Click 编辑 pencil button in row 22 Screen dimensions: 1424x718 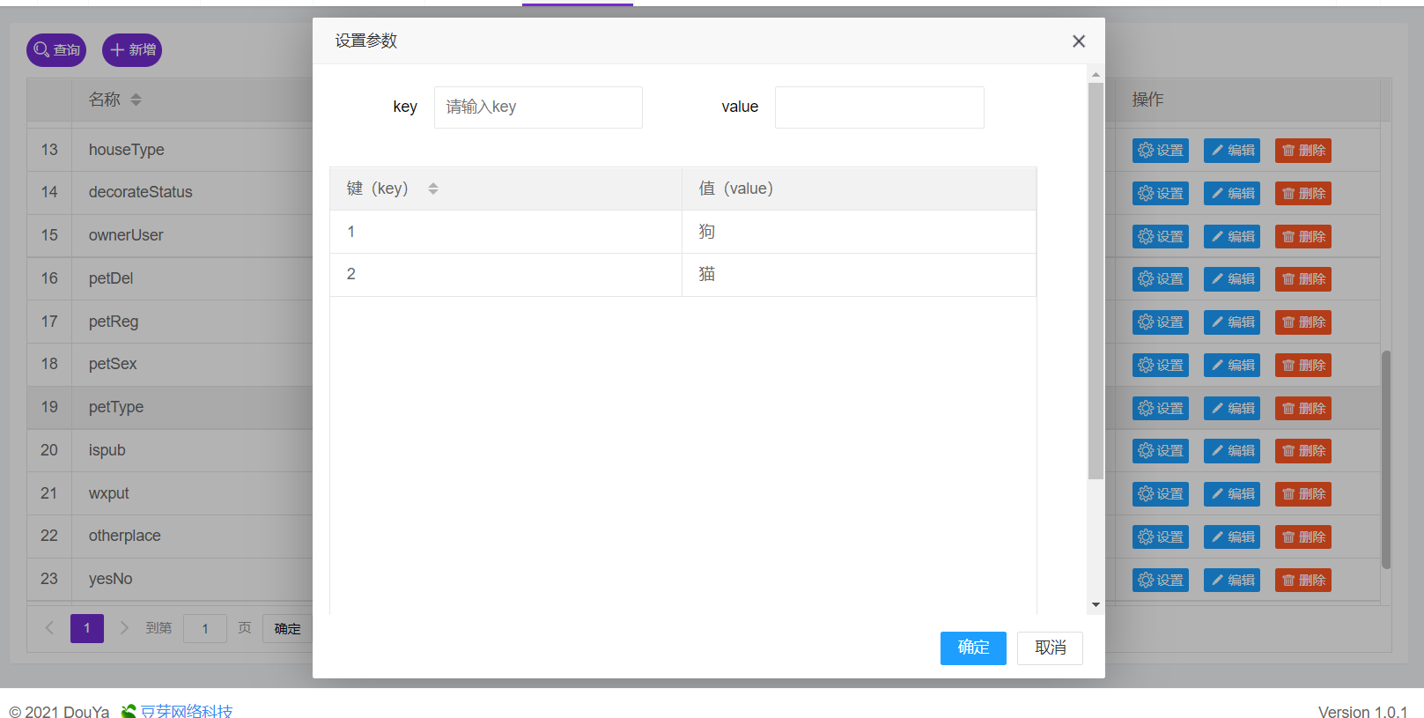pos(1232,537)
